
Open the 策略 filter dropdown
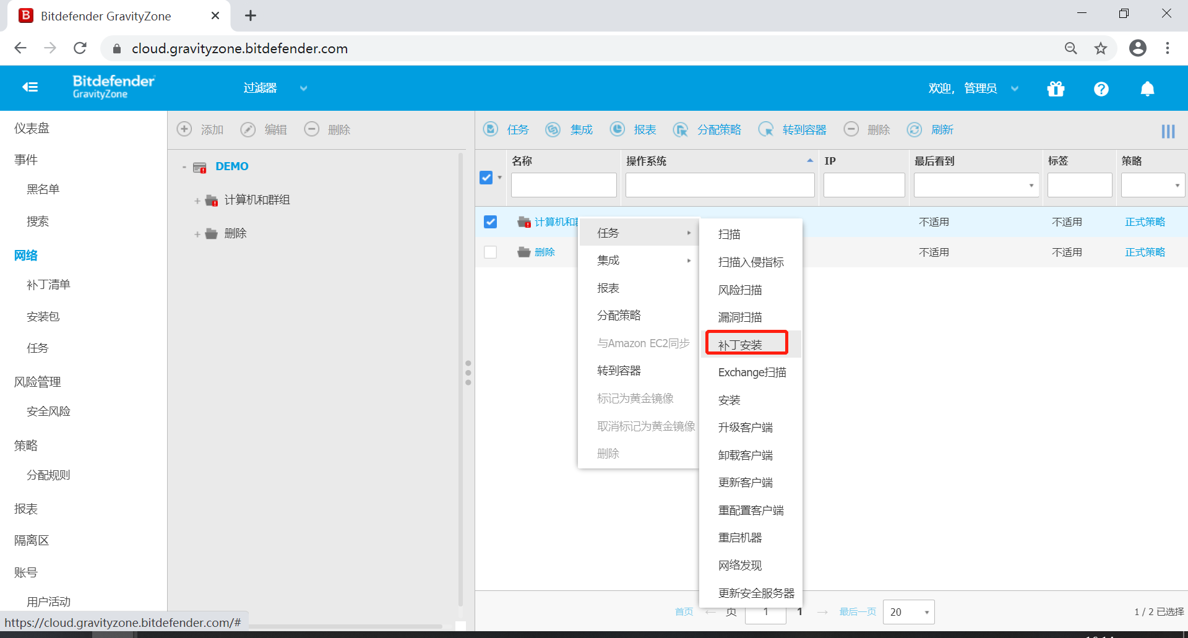(1153, 185)
